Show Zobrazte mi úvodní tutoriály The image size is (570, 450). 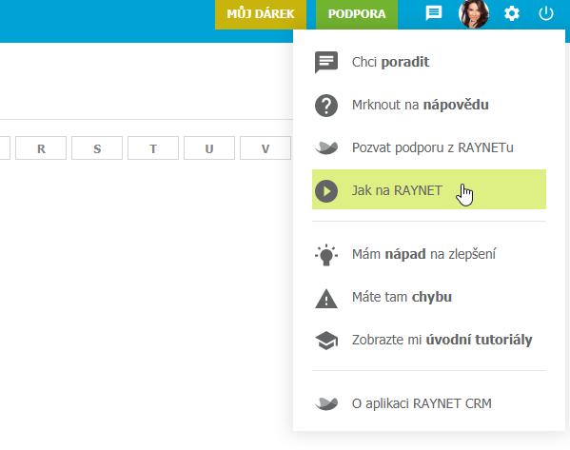pyautogui.click(x=429, y=340)
